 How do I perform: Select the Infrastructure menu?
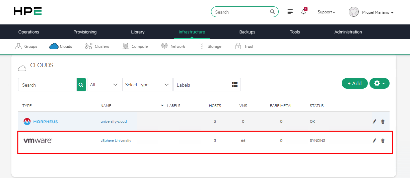[x=192, y=32]
